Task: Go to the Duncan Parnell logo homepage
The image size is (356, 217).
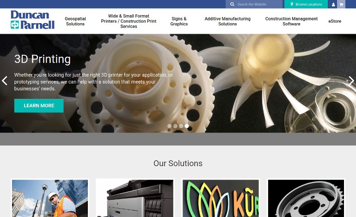Action: (x=32, y=20)
